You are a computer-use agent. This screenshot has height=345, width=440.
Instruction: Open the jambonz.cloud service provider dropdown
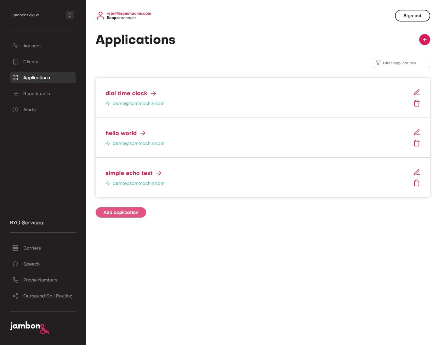(x=43, y=15)
